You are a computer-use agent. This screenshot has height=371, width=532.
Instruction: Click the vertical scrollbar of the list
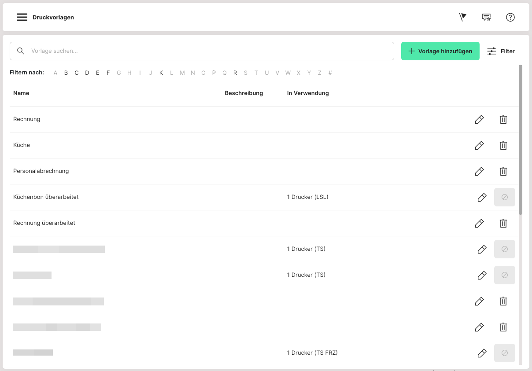click(521, 140)
